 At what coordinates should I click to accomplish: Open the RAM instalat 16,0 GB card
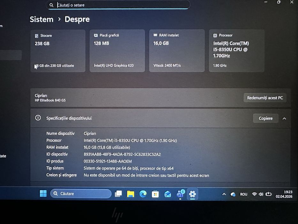pos(177,51)
